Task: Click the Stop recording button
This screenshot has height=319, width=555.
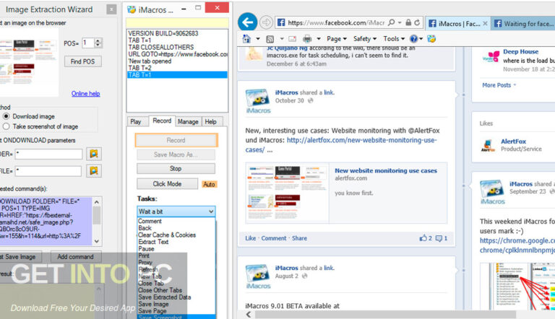Action: click(176, 168)
